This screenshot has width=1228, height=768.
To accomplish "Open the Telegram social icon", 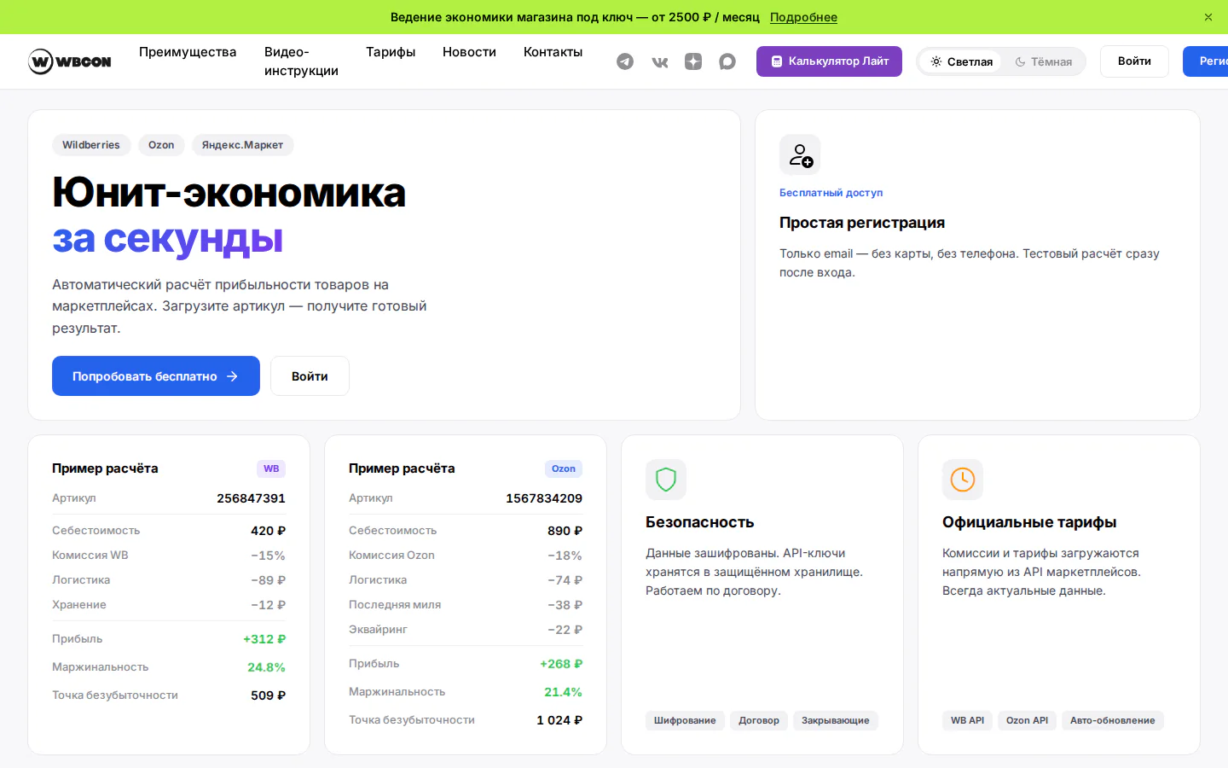I will [x=625, y=61].
